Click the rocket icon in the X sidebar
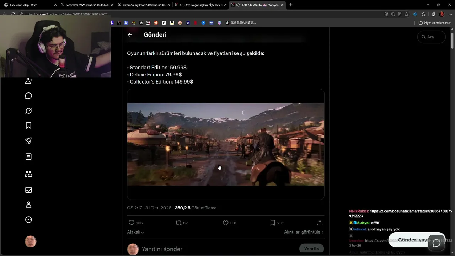The height and width of the screenshot is (256, 455). tap(29, 141)
